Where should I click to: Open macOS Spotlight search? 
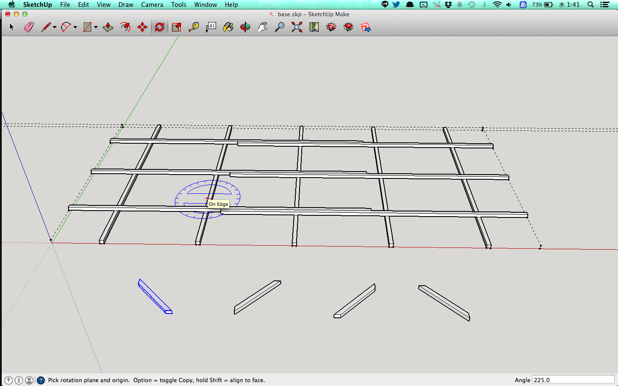pos(591,5)
